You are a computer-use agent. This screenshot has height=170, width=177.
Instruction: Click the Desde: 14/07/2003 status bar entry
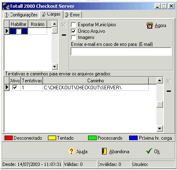click(x=32, y=164)
